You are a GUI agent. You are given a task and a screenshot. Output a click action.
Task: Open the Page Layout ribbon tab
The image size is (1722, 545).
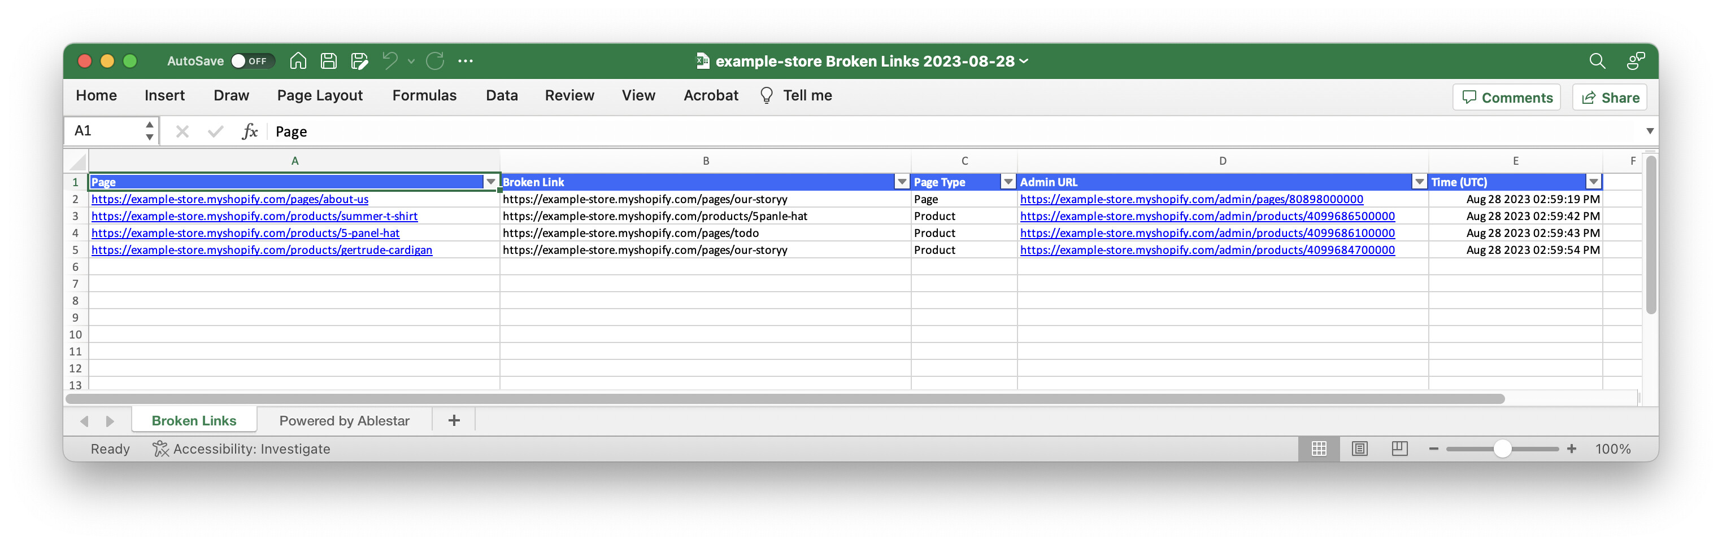320,95
